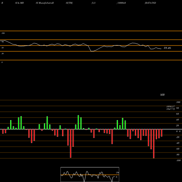Click the price value 1893.57
Viewport: 182px width, 182px height.
pos(171,106)
